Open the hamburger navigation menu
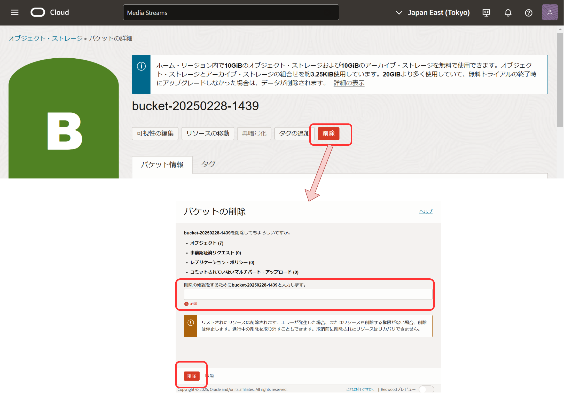Screen dimensions: 564x393 tap(15, 12)
